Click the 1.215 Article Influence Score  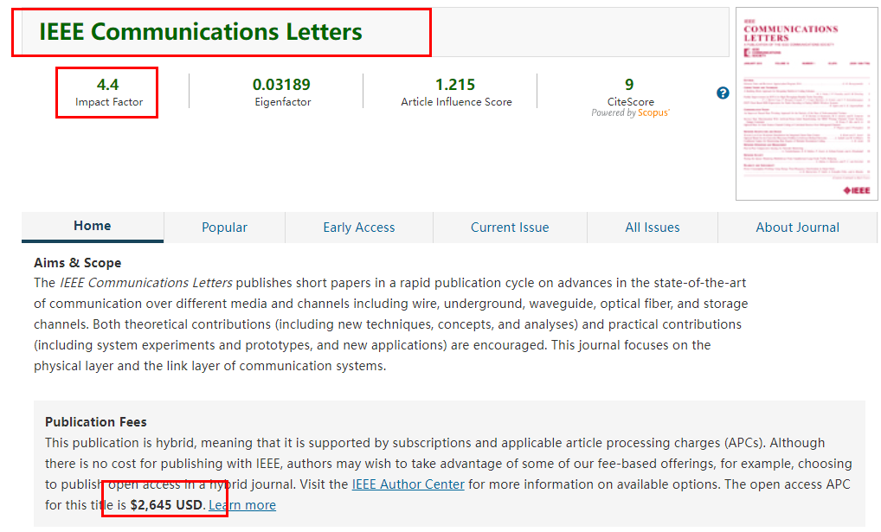[x=455, y=85]
